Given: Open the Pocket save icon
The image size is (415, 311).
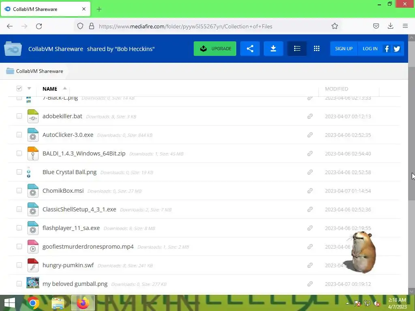Looking at the screenshot, I should pos(376,26).
